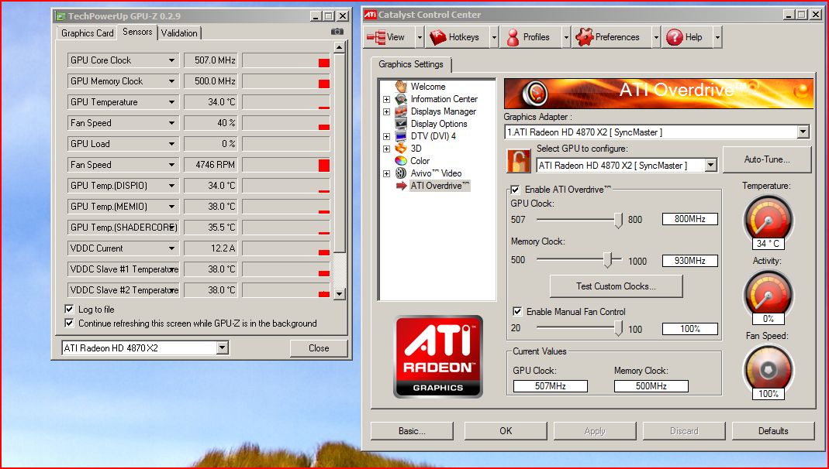This screenshot has width=829, height=469.
Task: Open the GPU Load sensor dropdown
Action: 171,143
